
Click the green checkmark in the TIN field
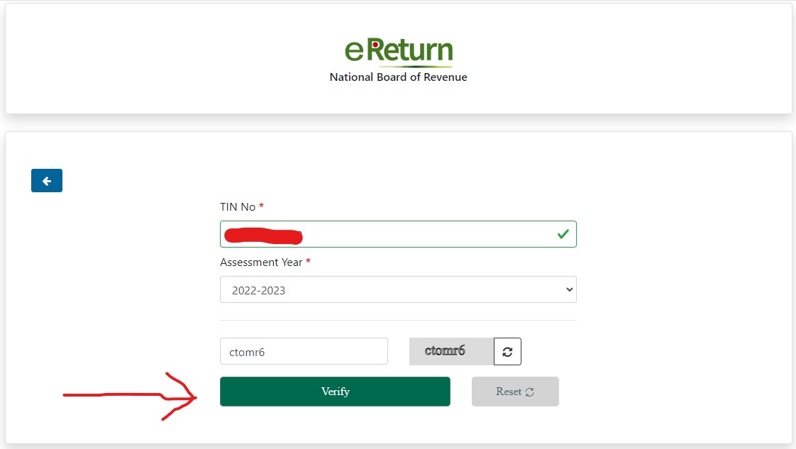tap(563, 233)
